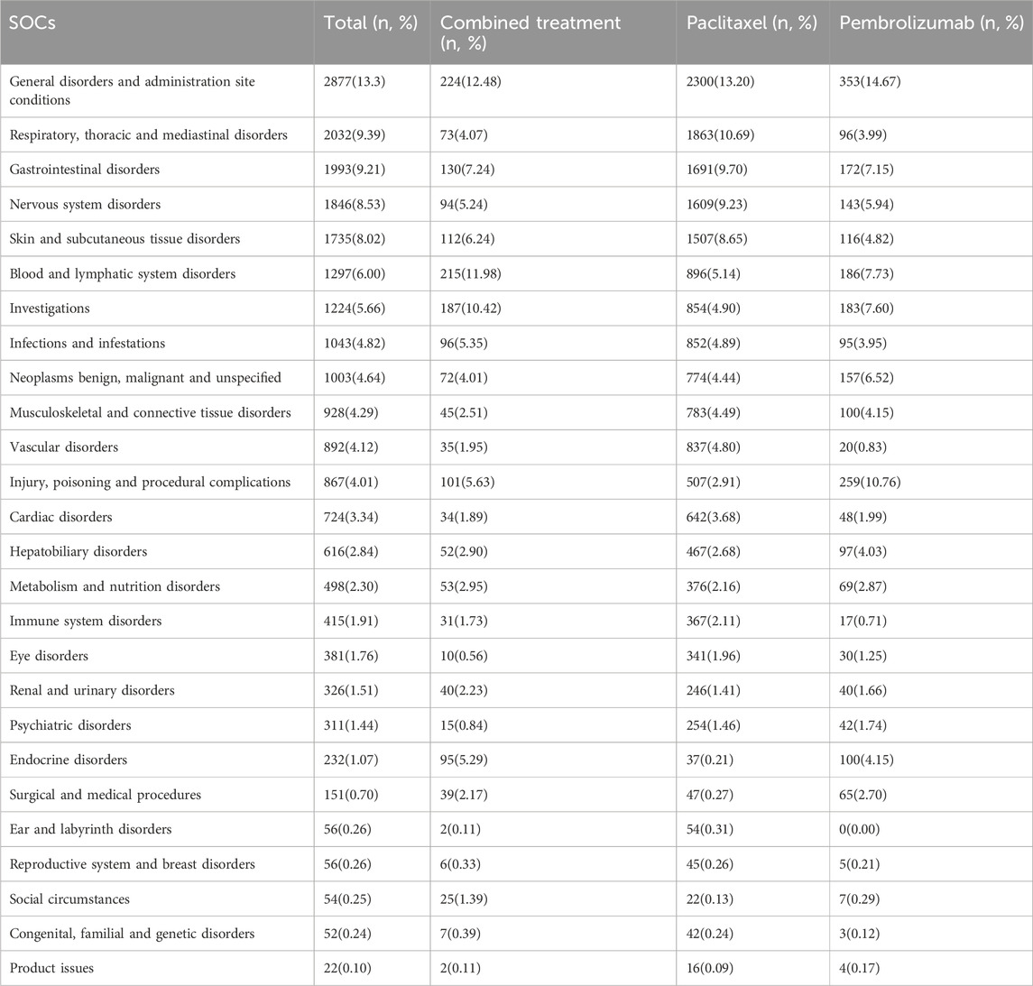Click the value 187(10.42)
Screen dimensions: 1033x986
(x=470, y=309)
